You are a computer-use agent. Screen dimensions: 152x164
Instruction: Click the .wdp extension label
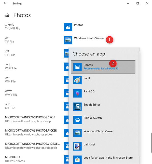(x=8, y=64)
